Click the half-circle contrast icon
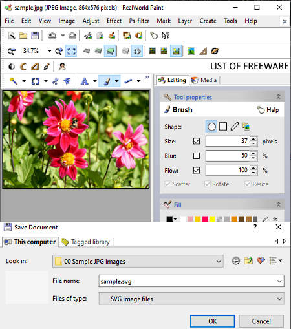The image size is (291, 329). tap(12, 67)
